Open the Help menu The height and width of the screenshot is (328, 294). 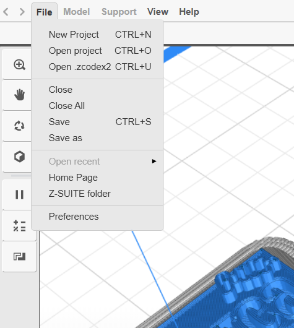click(x=189, y=12)
